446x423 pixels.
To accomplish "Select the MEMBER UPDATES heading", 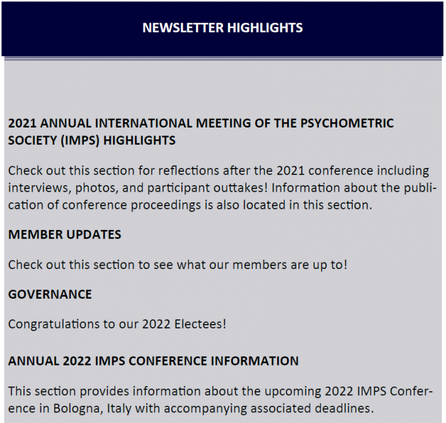I will [x=65, y=235].
